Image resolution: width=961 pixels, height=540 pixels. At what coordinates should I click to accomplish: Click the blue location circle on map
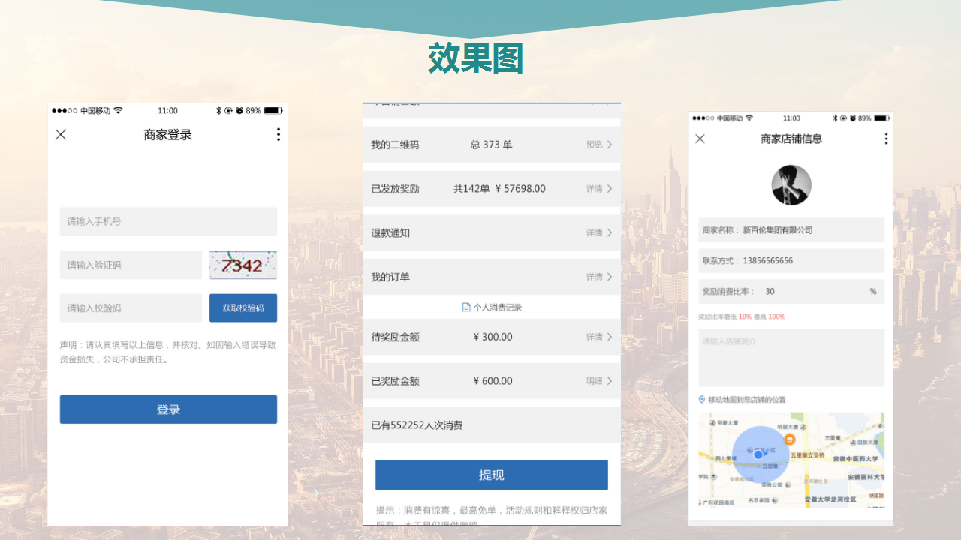[758, 454]
